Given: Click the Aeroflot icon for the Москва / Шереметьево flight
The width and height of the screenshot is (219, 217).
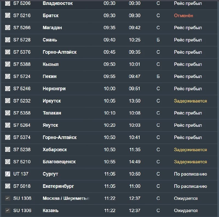Looking at the screenshot, I should [8, 198].
